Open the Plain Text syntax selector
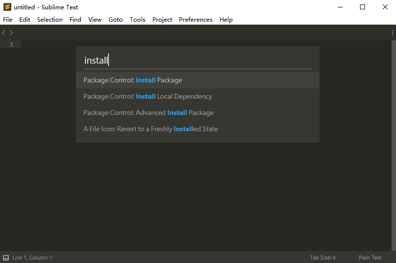Viewport: 396px width, 263px height. click(370, 258)
